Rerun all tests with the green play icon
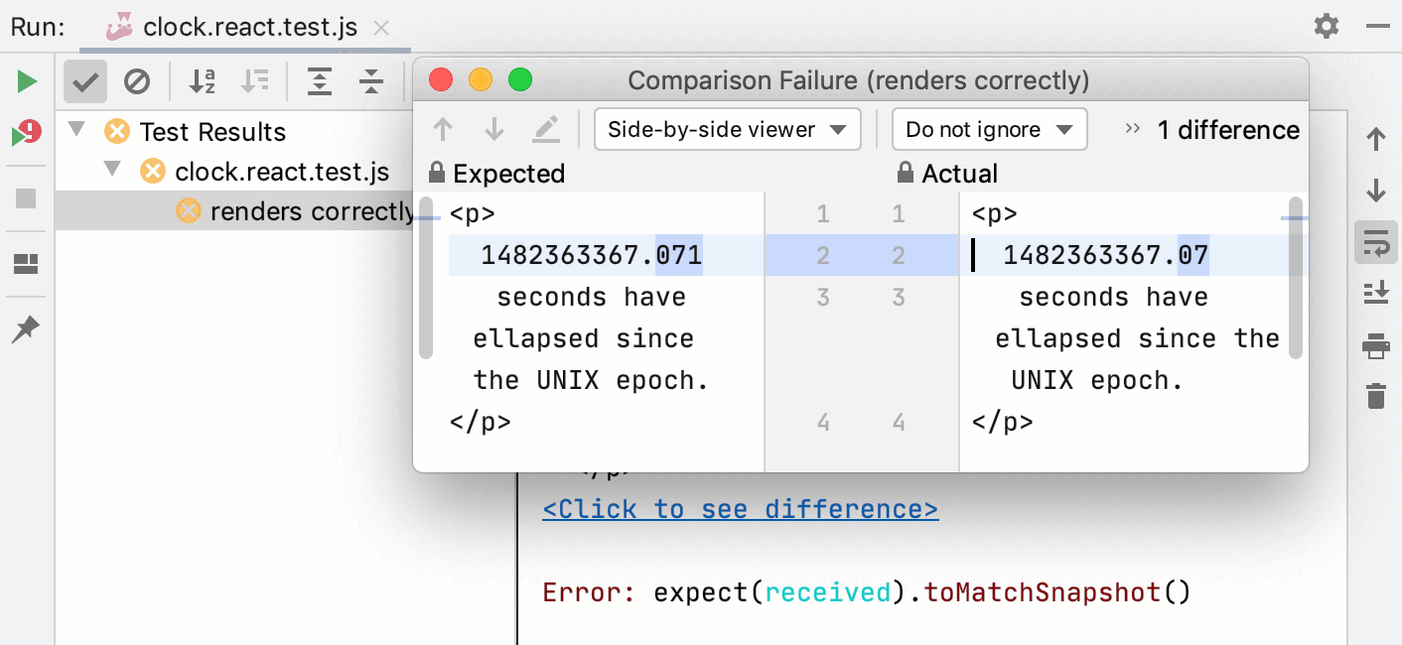 25,81
